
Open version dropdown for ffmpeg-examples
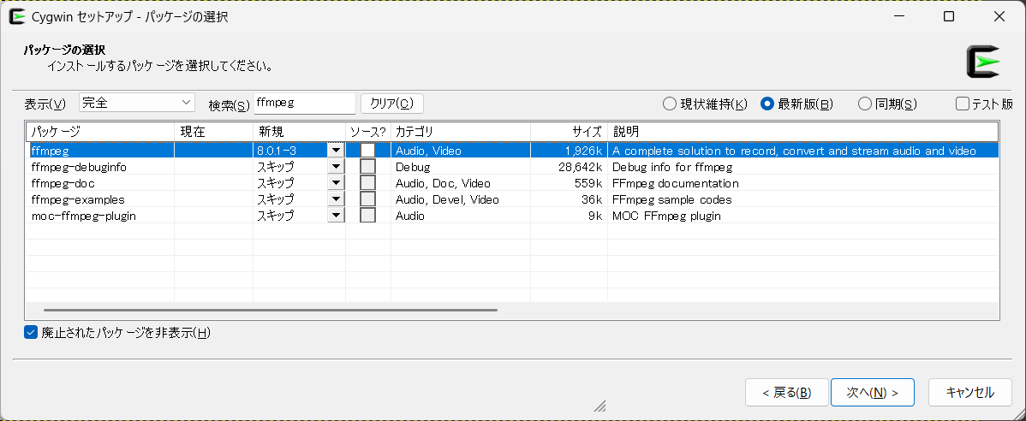click(337, 199)
